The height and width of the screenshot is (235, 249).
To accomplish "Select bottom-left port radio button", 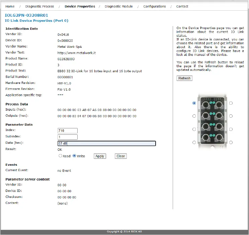I will click(x=194, y=142).
